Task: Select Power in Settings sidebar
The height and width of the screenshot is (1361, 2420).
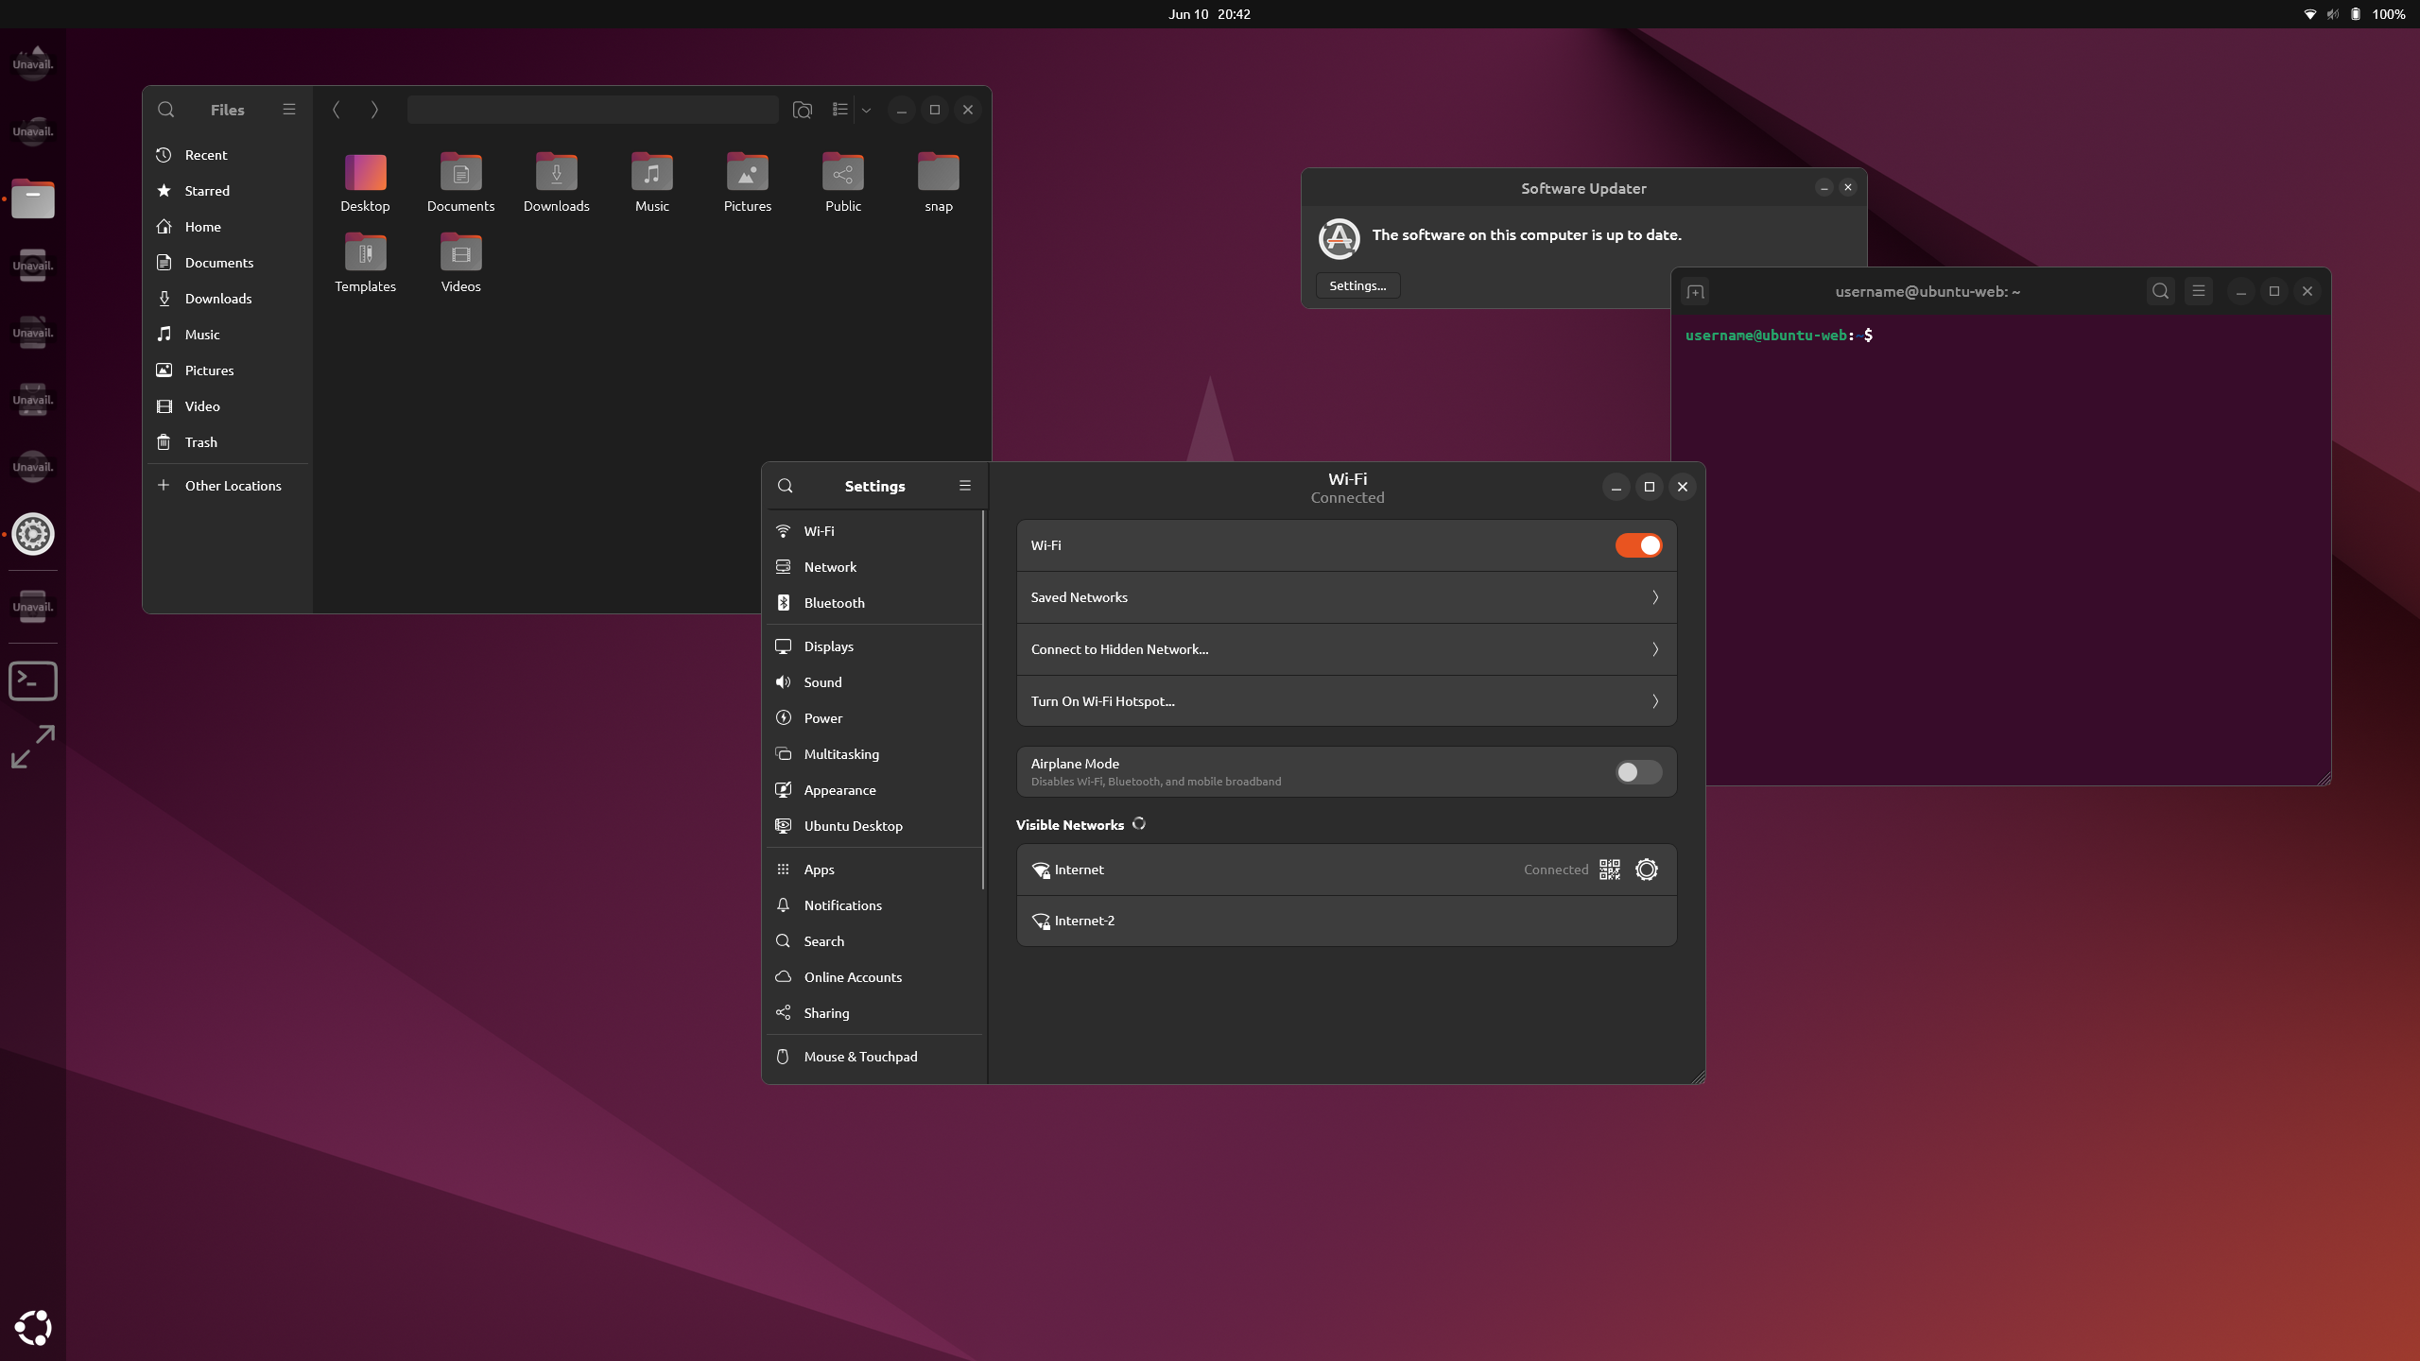Action: [x=873, y=718]
